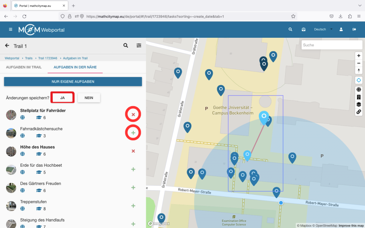Viewport: 365px width, 228px height.
Task: Add Fahrradkästchensuche task to trail
Action: pyautogui.click(x=133, y=133)
